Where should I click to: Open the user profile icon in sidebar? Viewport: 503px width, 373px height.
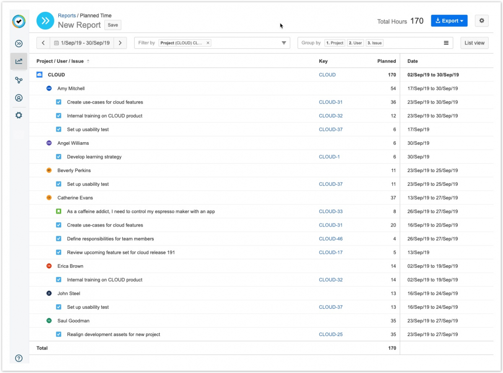pyautogui.click(x=19, y=98)
